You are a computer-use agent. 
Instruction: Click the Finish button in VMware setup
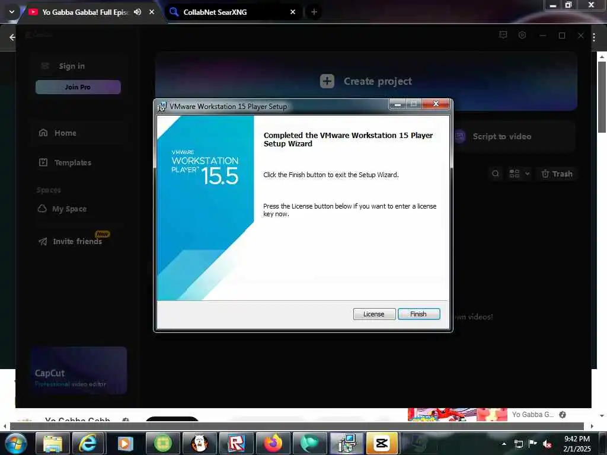click(418, 314)
